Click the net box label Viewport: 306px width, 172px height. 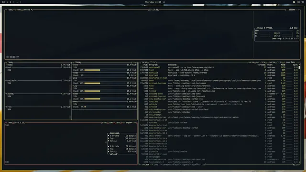[x=10, y=123]
